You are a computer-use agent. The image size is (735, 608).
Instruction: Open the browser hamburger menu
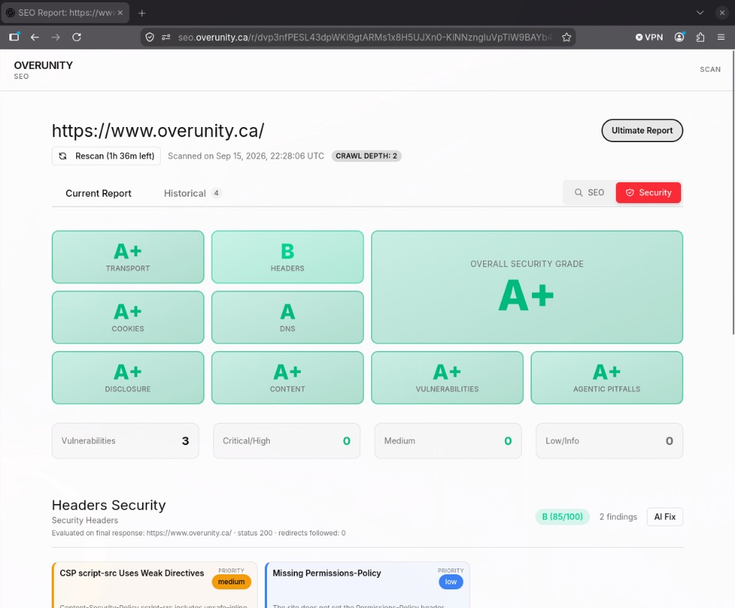click(721, 37)
